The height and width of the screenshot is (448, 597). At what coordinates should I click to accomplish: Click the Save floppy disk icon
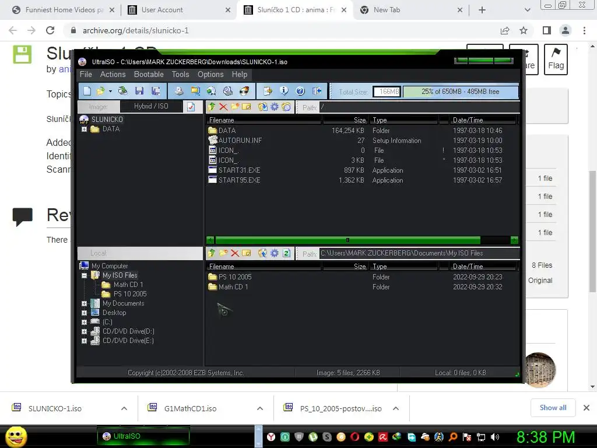pos(139,91)
